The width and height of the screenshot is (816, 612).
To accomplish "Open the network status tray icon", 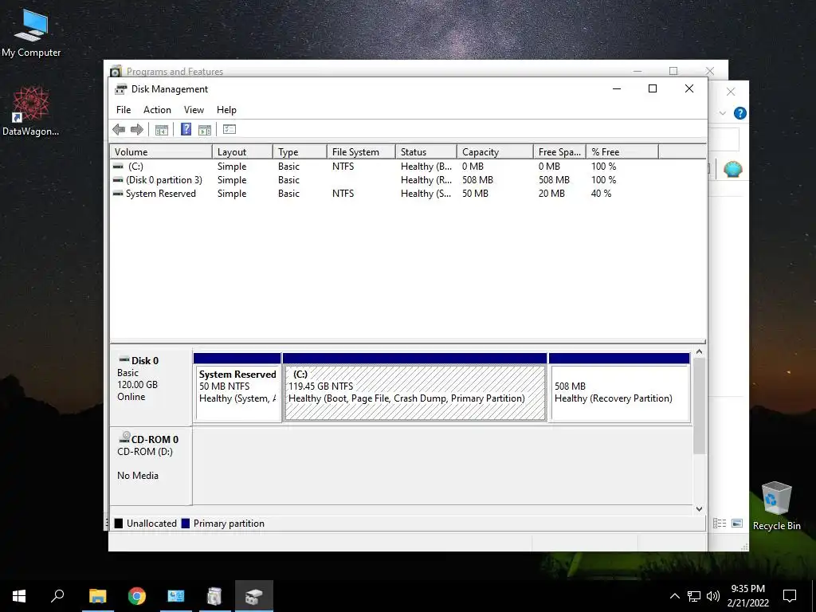I will point(694,596).
